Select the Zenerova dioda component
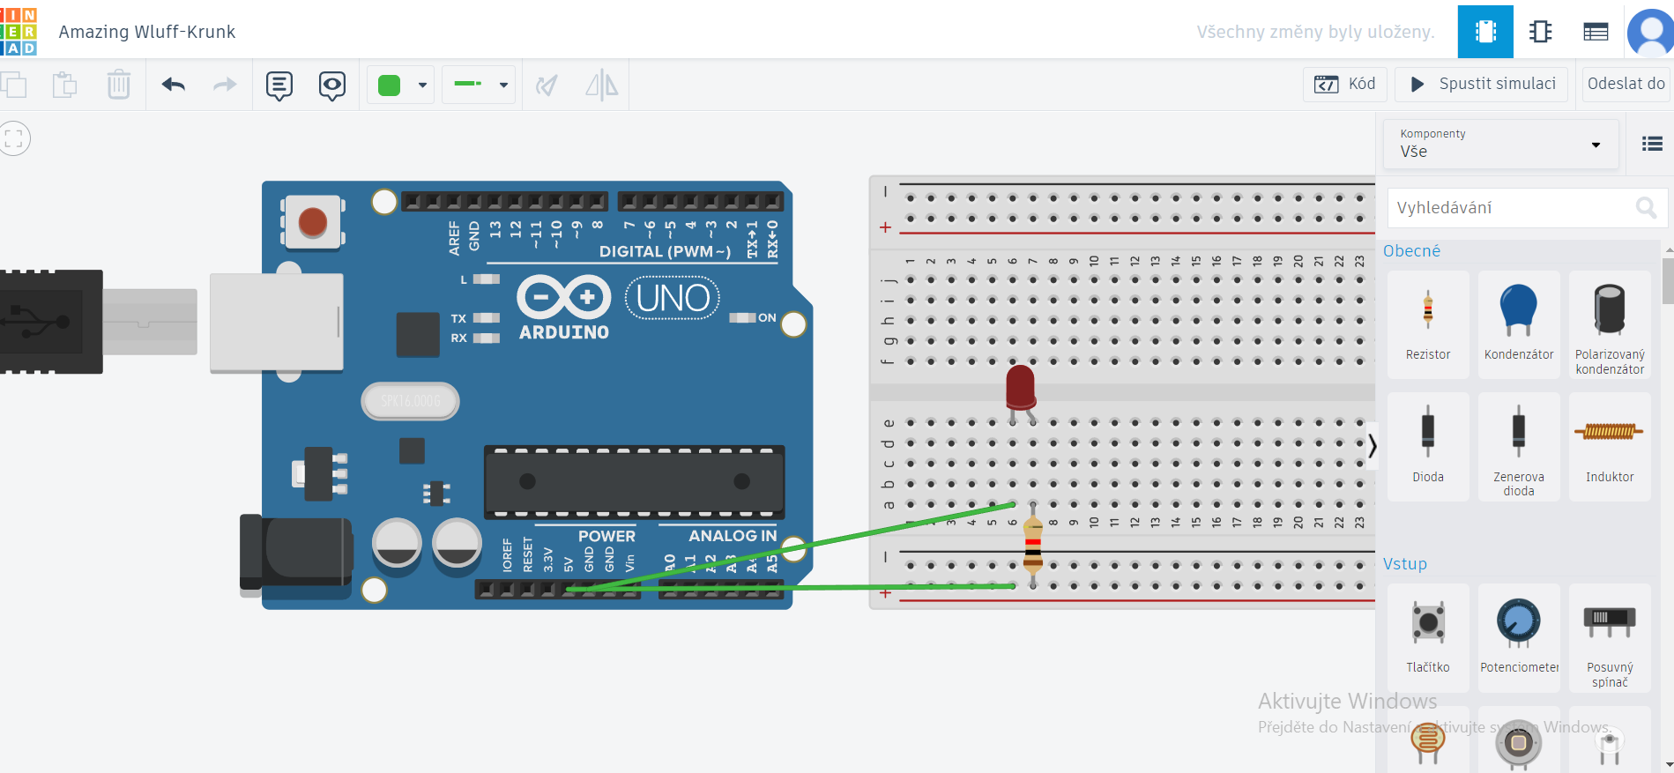1674x773 pixels. (1519, 446)
